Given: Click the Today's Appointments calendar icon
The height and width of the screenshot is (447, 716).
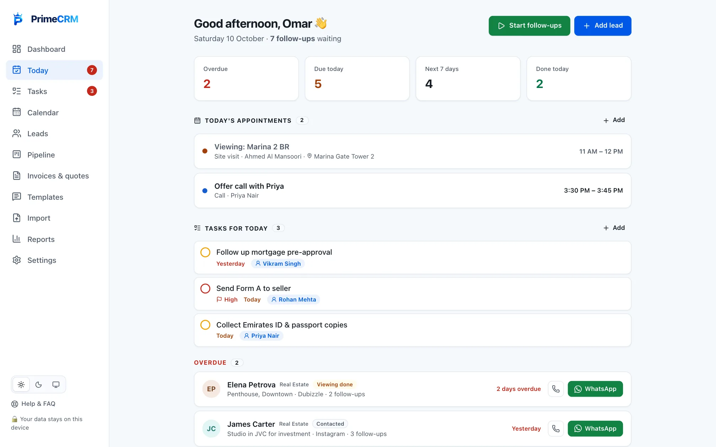Looking at the screenshot, I should 197,121.
